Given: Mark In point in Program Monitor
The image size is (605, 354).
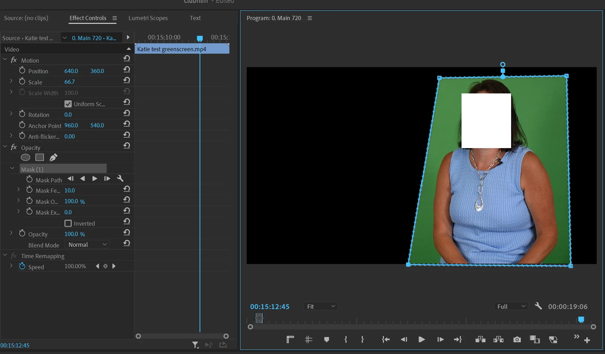Looking at the screenshot, I should 345,339.
